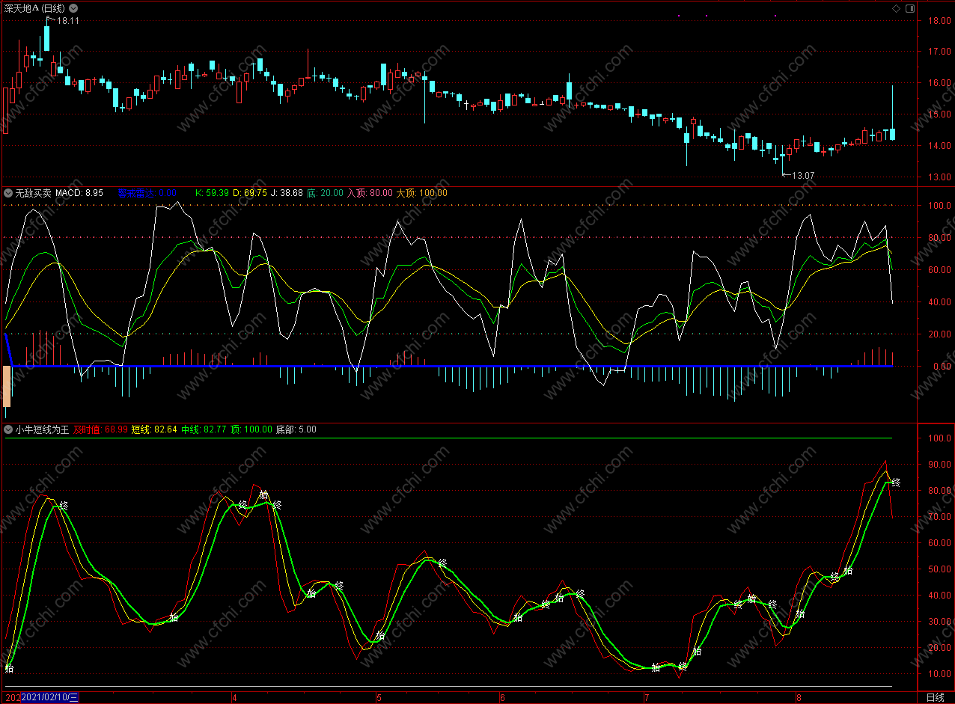Click the 底部: 5.00 readout
955x704 pixels.
(296, 429)
